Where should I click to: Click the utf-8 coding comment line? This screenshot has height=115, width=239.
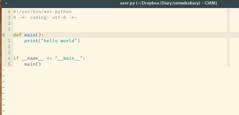[45, 17]
